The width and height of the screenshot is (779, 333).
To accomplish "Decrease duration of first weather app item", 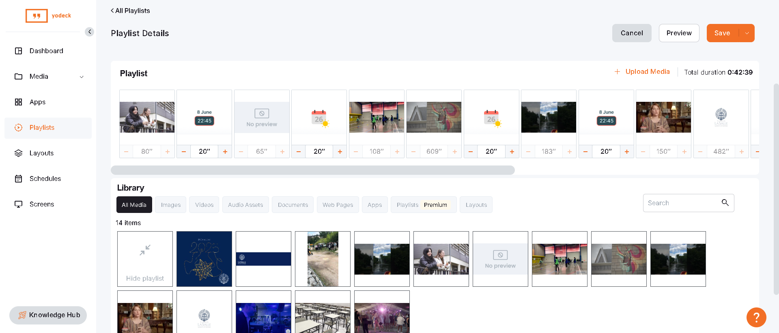I will (x=299, y=152).
